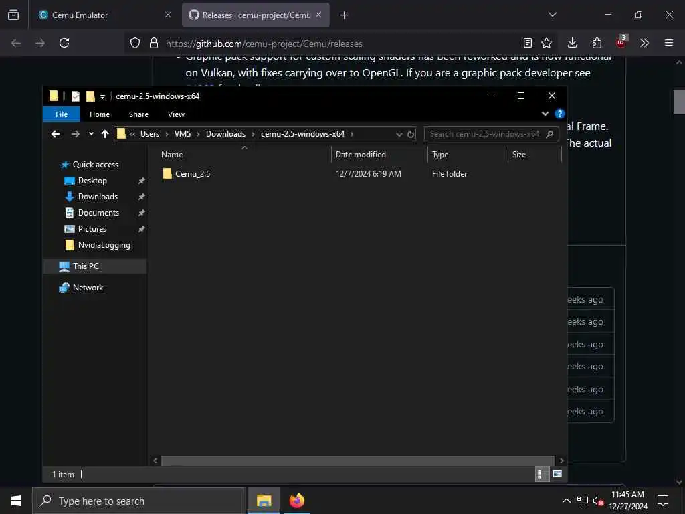
Task: Open the View ribbon tab
Action: pyautogui.click(x=176, y=114)
